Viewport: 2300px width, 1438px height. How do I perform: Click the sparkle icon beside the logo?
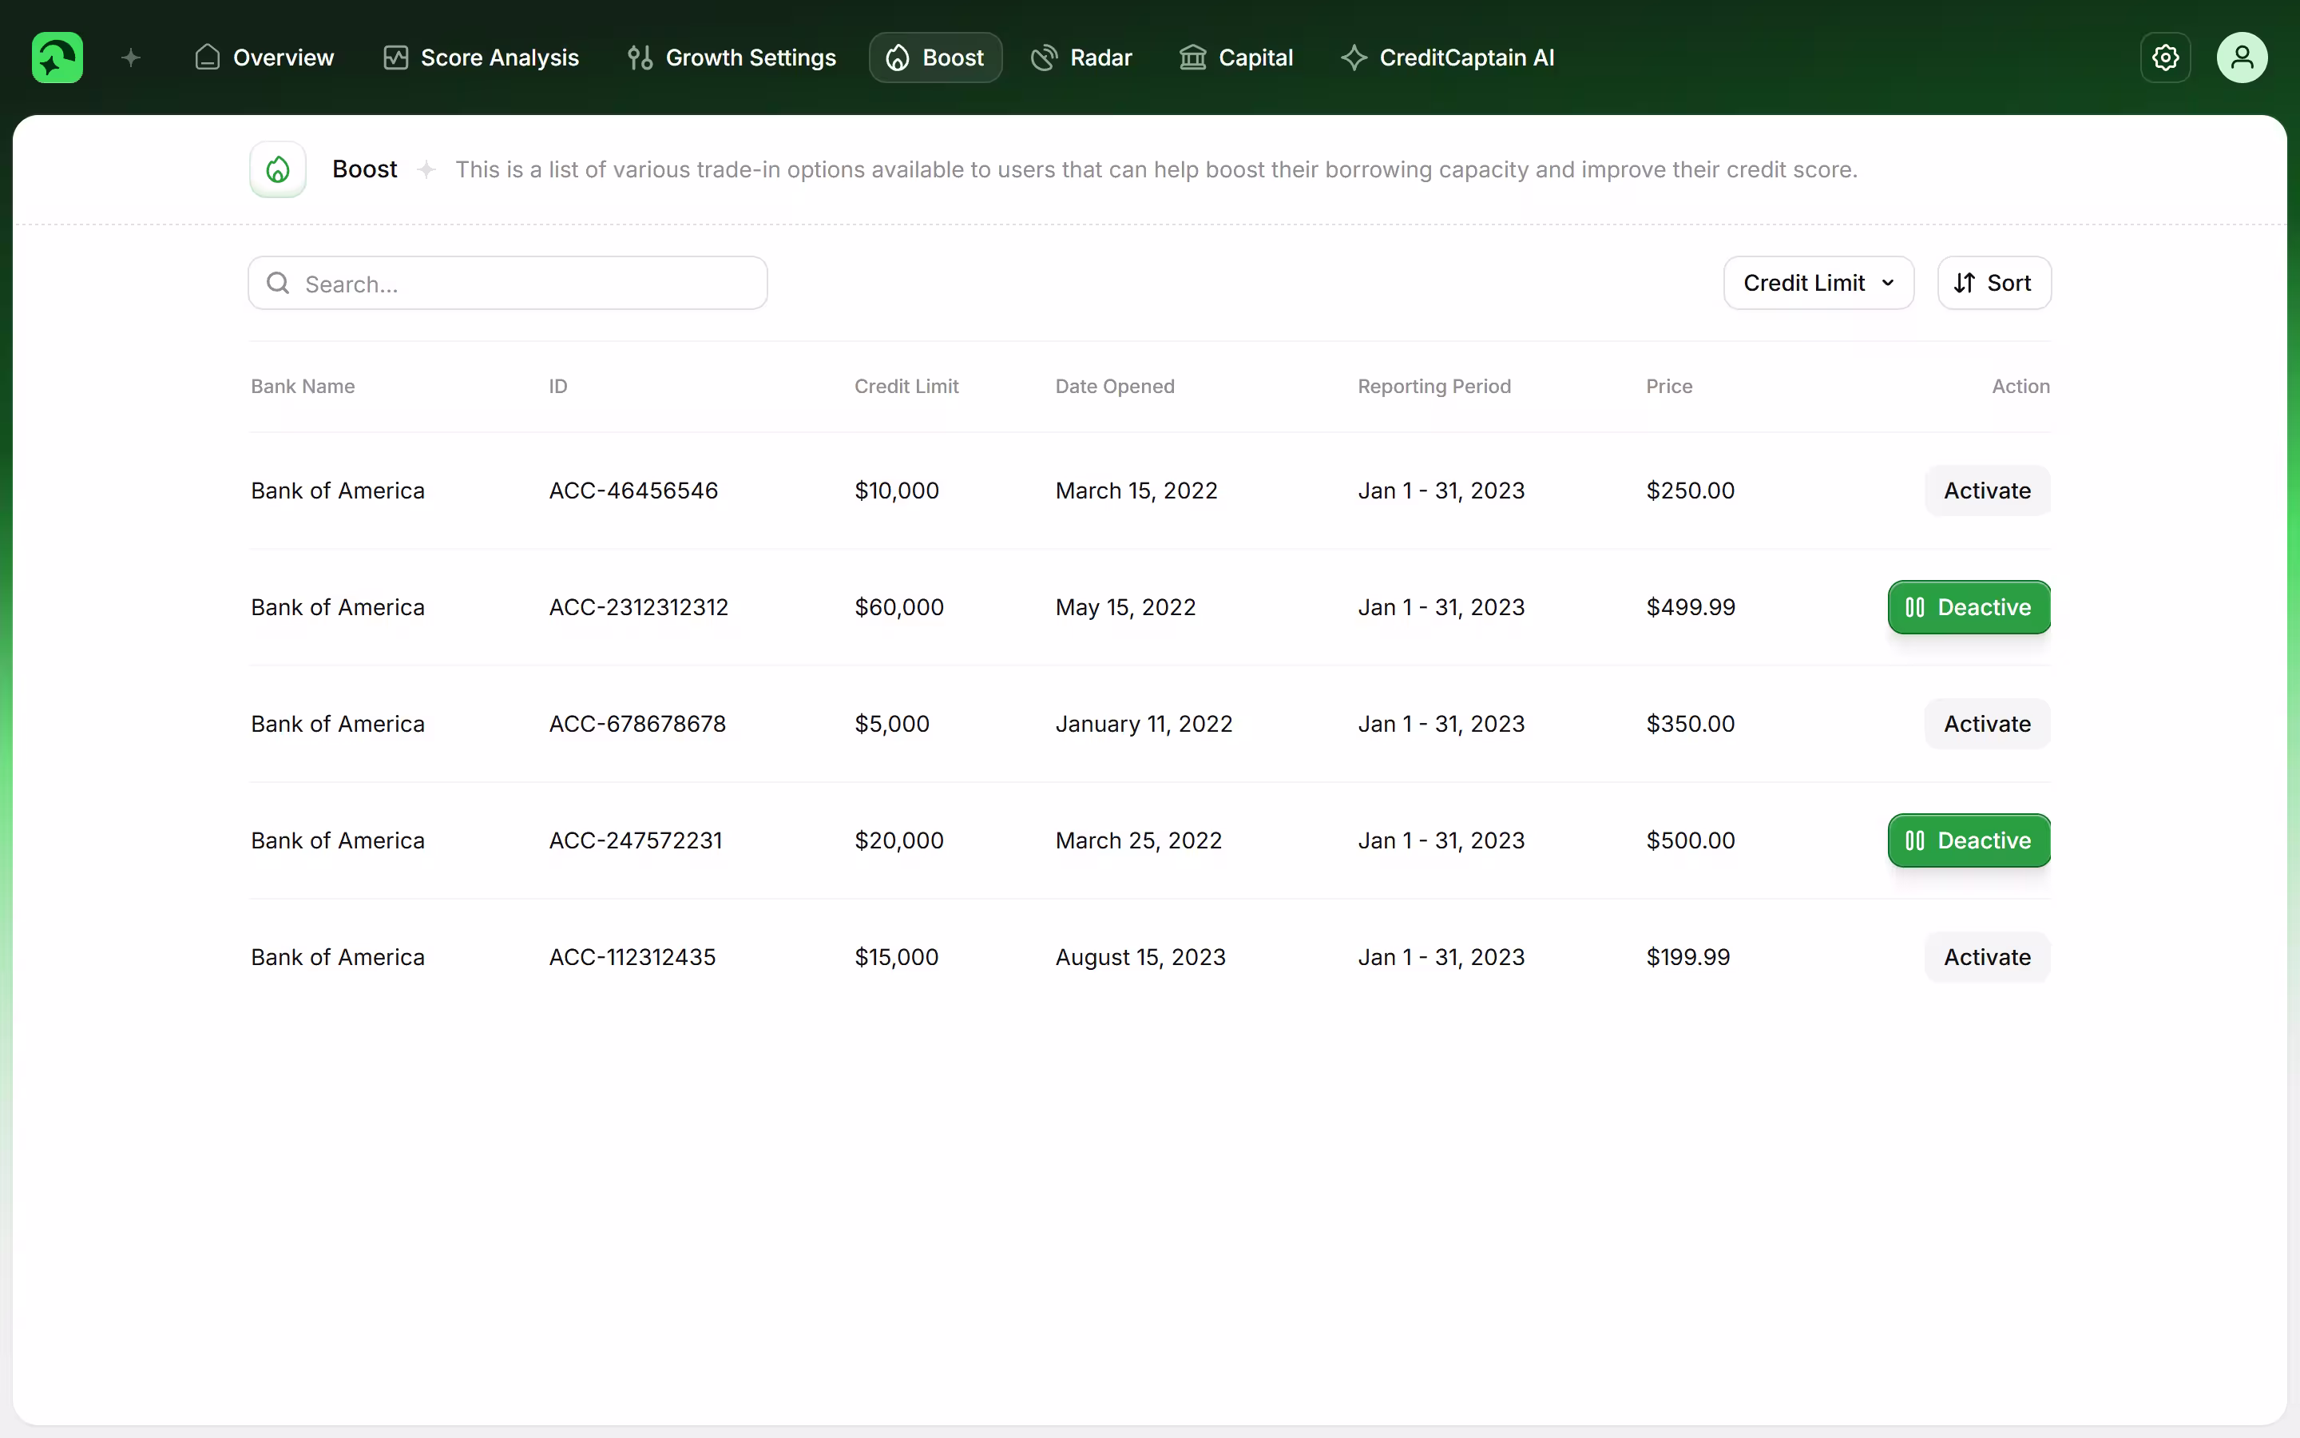[x=131, y=58]
